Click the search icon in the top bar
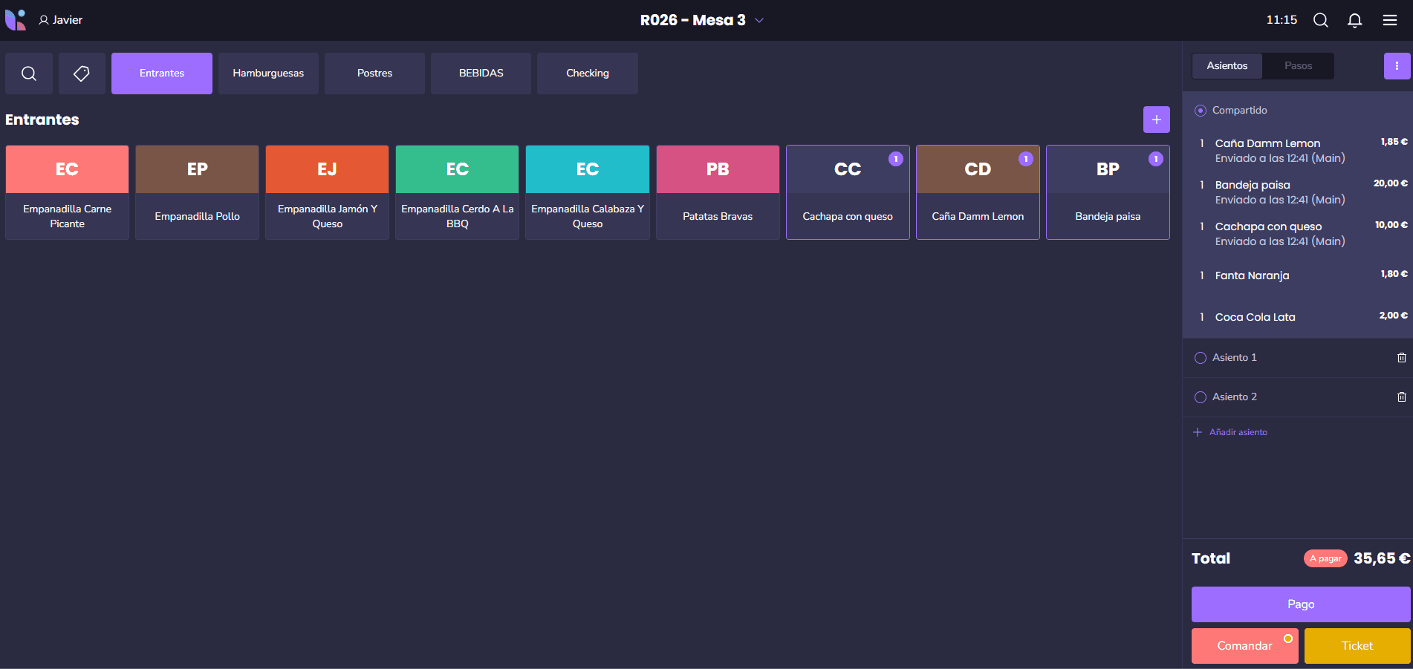Screen dimensions: 1413x669 (1320, 20)
